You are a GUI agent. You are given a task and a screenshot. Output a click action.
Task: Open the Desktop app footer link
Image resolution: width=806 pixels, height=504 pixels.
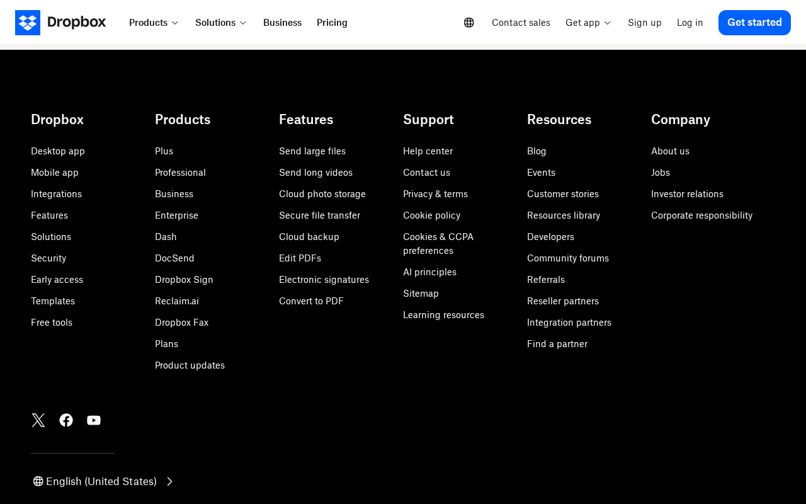pos(58,151)
